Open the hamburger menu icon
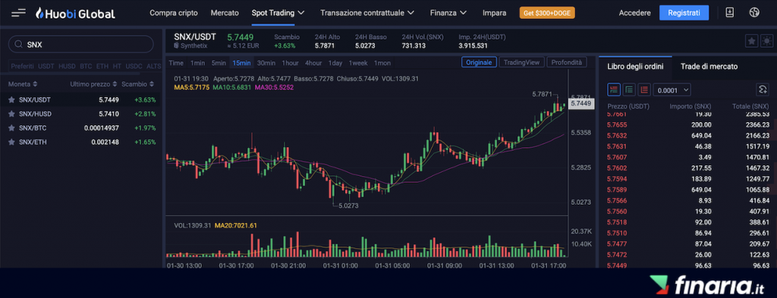The height and width of the screenshot is (298, 777). (x=18, y=13)
